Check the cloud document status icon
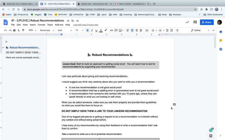This screenshot has height=140, width=225. pyautogui.click(x=77, y=21)
